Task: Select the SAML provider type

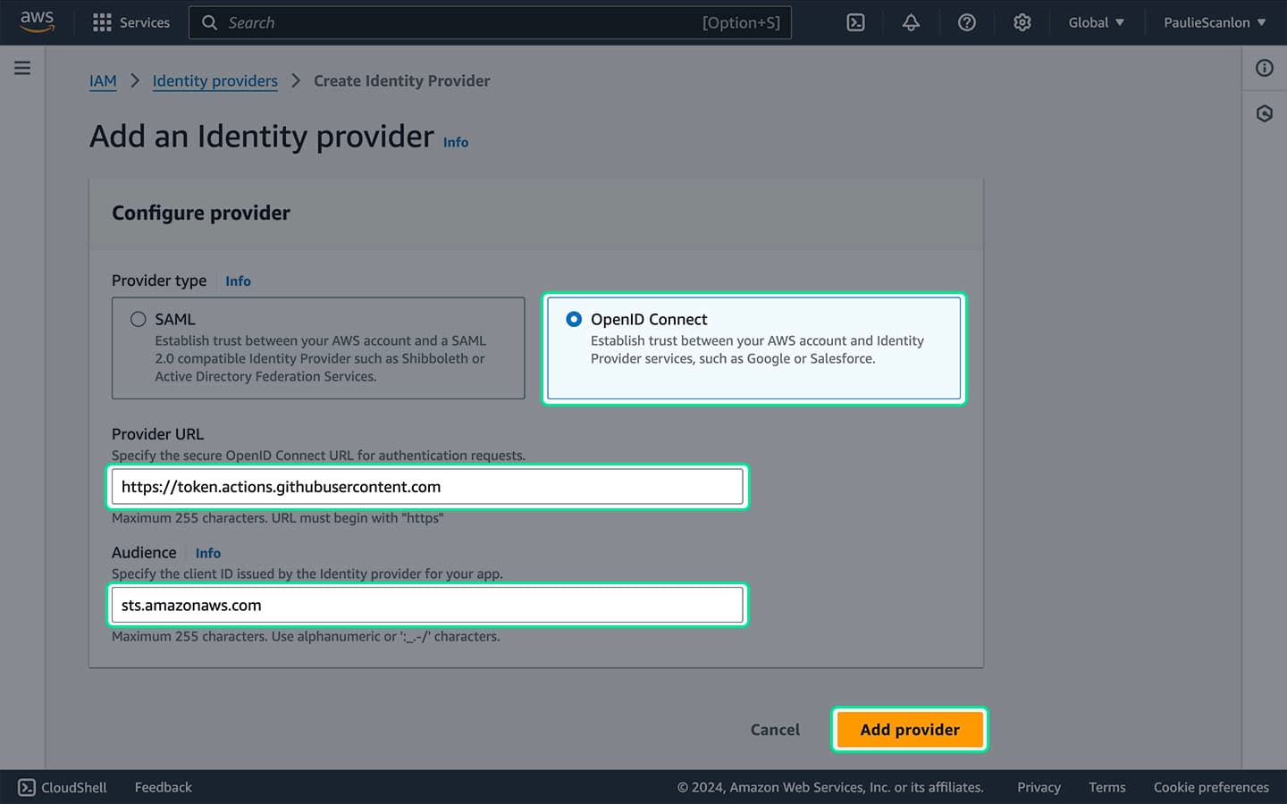Action: (139, 318)
